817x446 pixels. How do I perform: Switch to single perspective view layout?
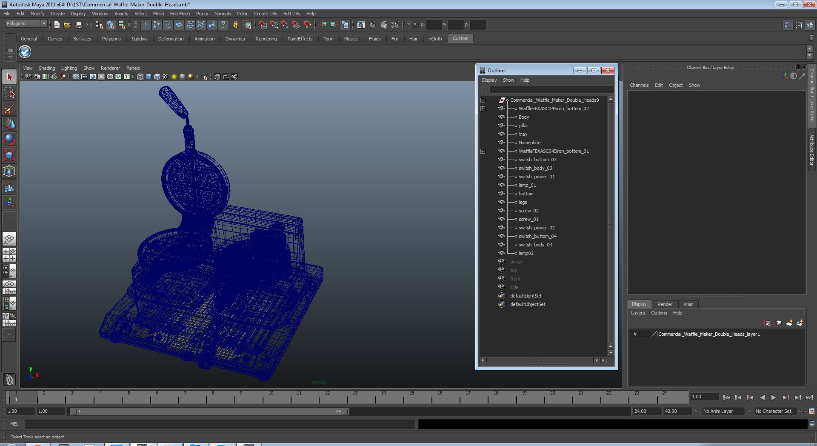pos(9,239)
